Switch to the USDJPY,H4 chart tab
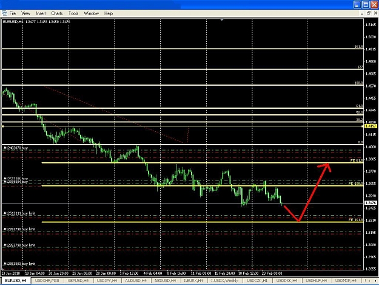 (x=107, y=281)
